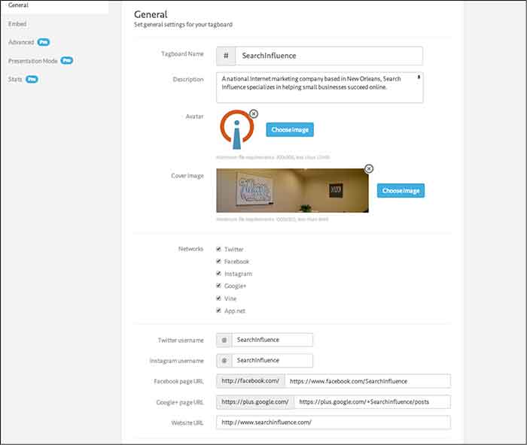Click the @ icon for Twitter username

coord(224,340)
